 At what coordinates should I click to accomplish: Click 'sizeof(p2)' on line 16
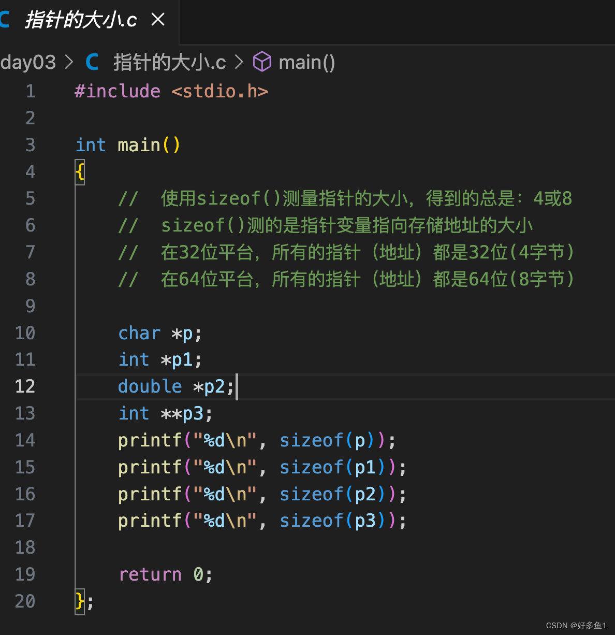(333, 494)
